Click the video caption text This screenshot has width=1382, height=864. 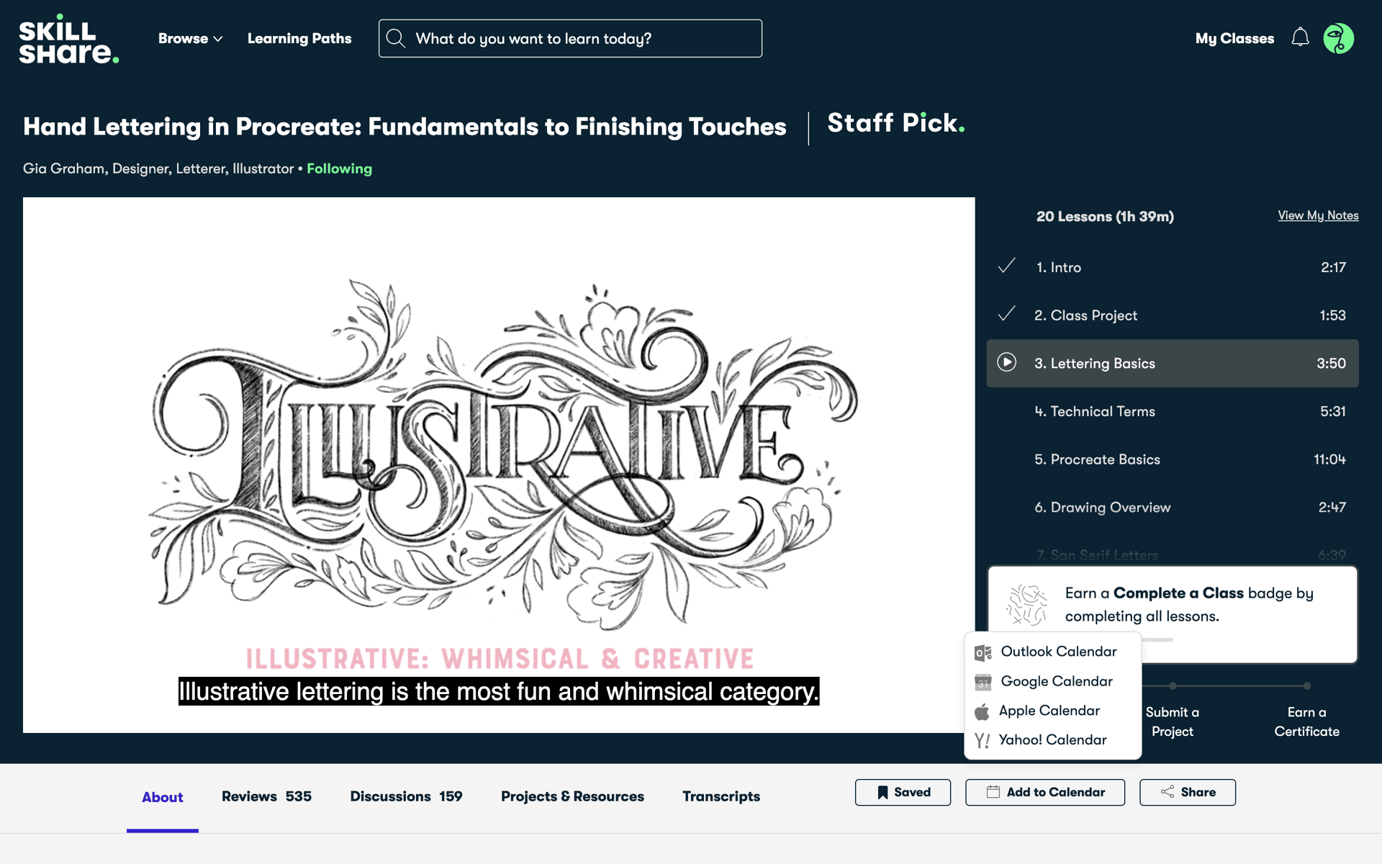tap(499, 691)
